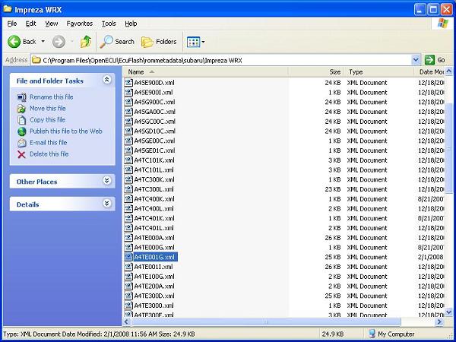Image resolution: width=456 pixels, height=342 pixels.
Task: Select file name A4TC401K.xml
Action: (154, 218)
